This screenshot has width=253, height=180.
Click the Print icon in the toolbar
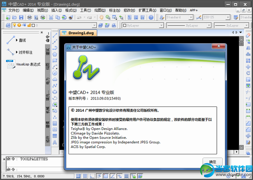[29, 17]
